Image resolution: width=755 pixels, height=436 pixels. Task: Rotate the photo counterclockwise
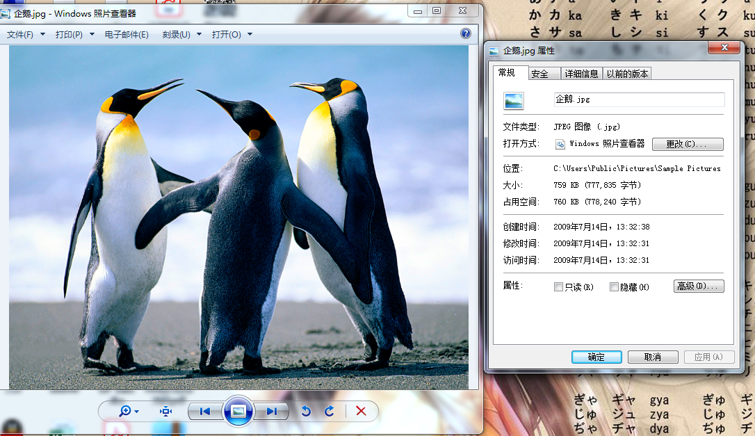(306, 411)
